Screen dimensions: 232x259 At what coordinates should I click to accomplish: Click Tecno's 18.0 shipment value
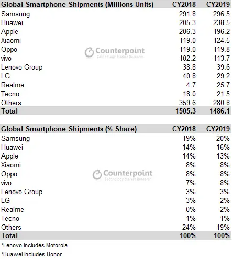point(189,94)
